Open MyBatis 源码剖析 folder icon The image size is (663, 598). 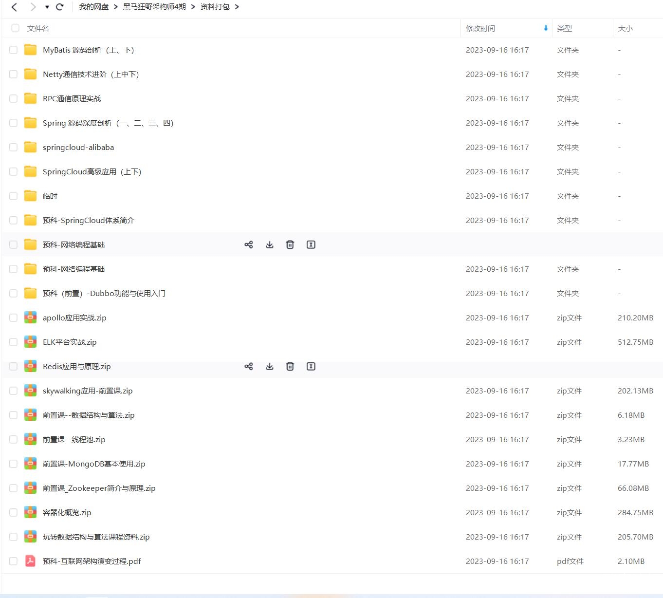point(31,50)
